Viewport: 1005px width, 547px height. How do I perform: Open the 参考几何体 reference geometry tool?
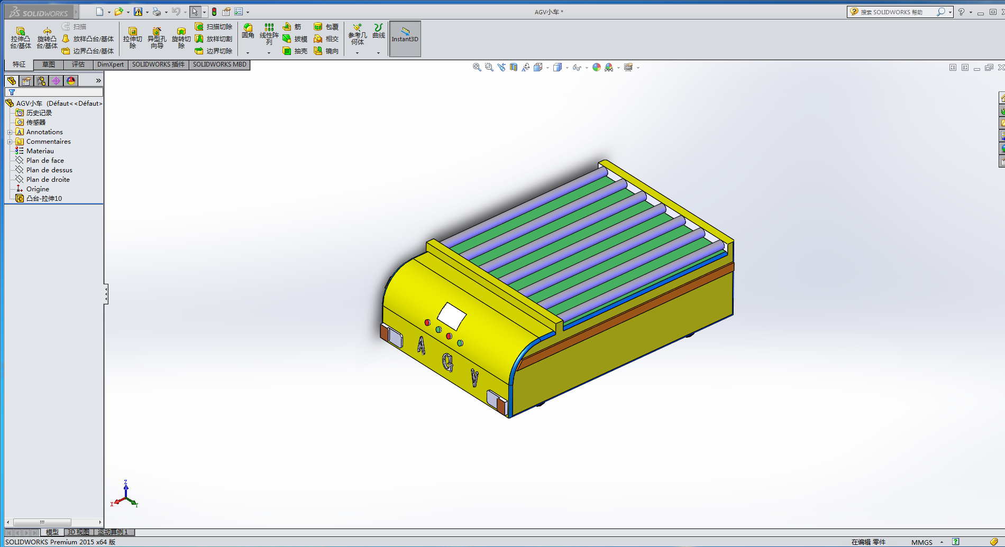point(358,34)
